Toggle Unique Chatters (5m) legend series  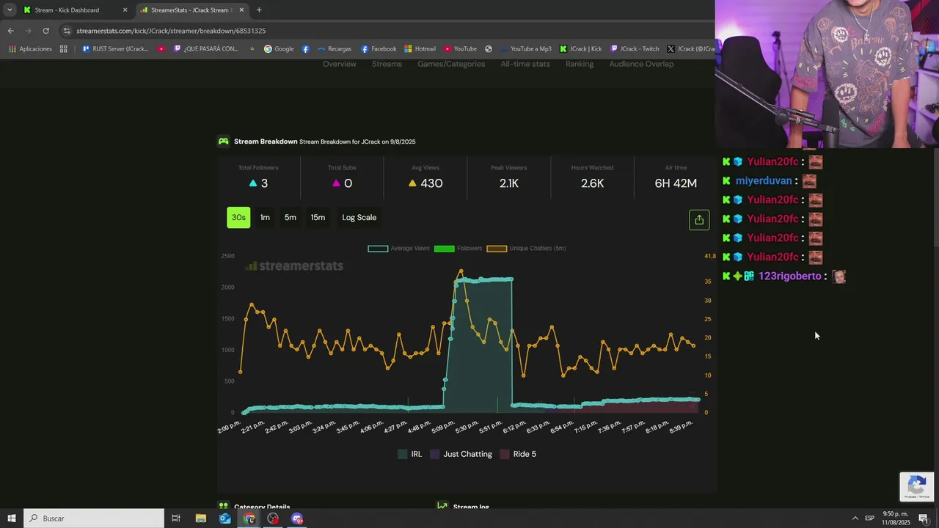click(526, 249)
